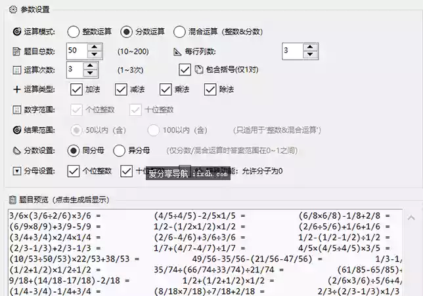Viewport: 423px width, 296px height.
Task: Click preview problem (6/9×8/9)+3/9-5/9
Action: pos(55,227)
